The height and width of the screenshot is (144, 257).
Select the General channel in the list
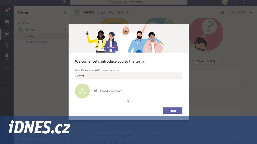click(x=30, y=36)
